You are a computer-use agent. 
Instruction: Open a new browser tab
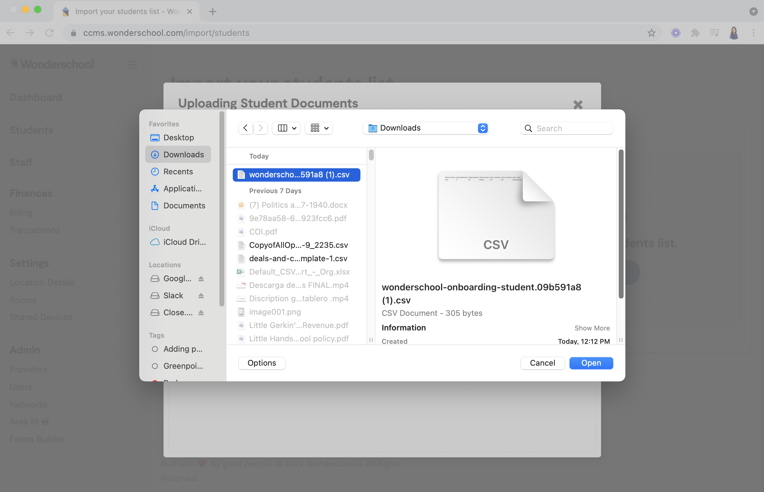pyautogui.click(x=213, y=12)
